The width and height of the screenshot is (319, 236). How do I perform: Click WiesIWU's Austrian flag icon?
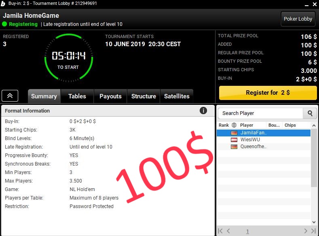(x=234, y=140)
